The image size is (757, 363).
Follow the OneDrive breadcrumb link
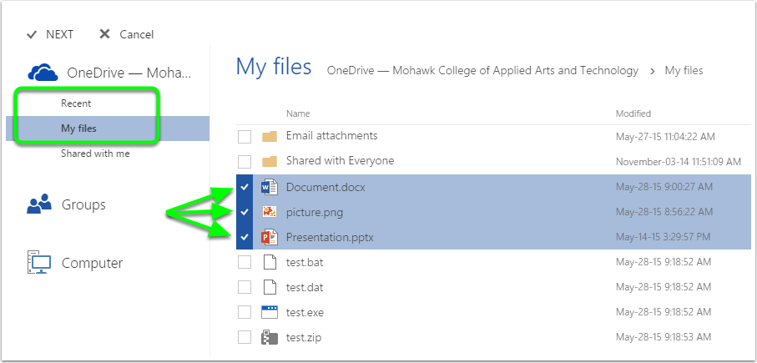pos(482,71)
